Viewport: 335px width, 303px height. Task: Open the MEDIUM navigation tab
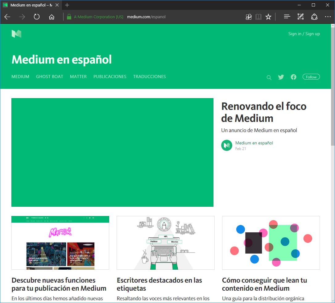click(x=20, y=77)
